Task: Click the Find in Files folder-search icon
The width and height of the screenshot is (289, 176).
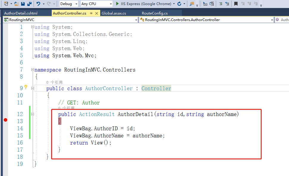Action: tap(192, 4)
